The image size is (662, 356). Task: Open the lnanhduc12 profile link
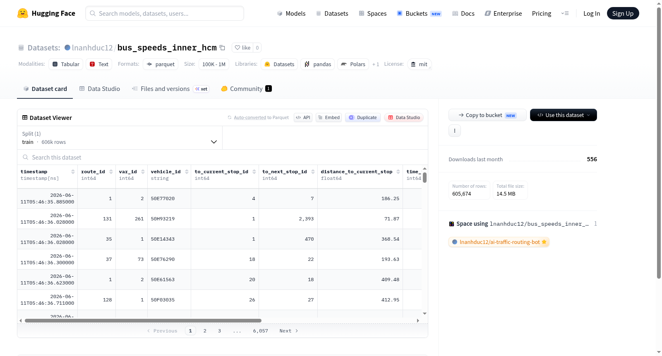[x=92, y=48]
